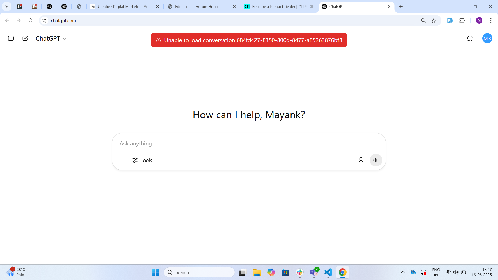Open Task View on the taskbar
The image size is (498, 280).
pos(242,272)
